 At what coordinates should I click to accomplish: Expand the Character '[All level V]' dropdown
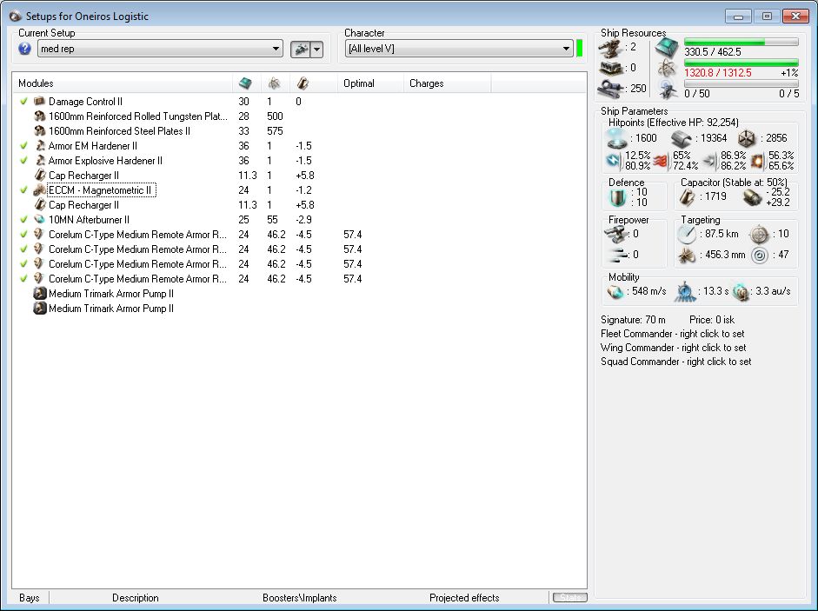coord(460,49)
